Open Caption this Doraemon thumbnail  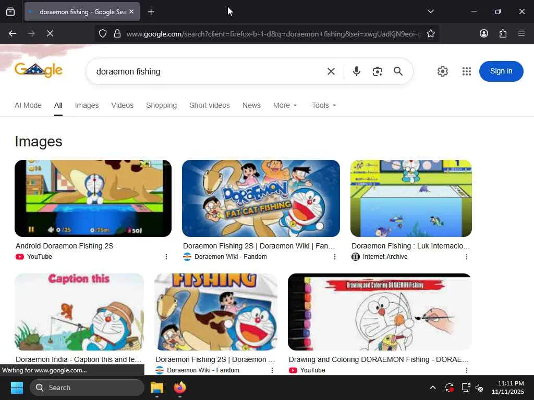[79, 312]
